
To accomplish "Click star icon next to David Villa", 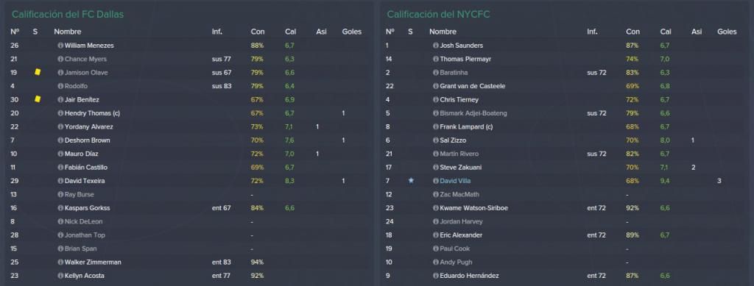I will pos(411,181).
